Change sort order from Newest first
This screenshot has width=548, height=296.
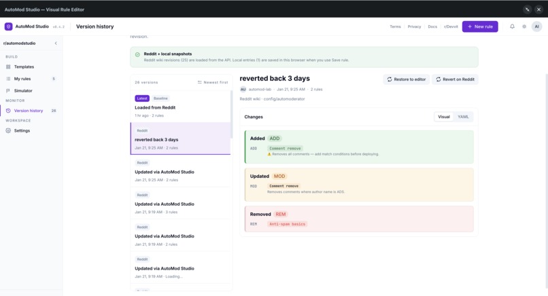[x=213, y=82]
